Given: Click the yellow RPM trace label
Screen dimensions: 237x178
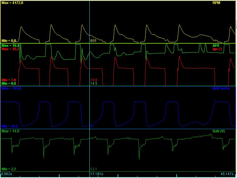Looking at the screenshot, I should click(216, 3).
